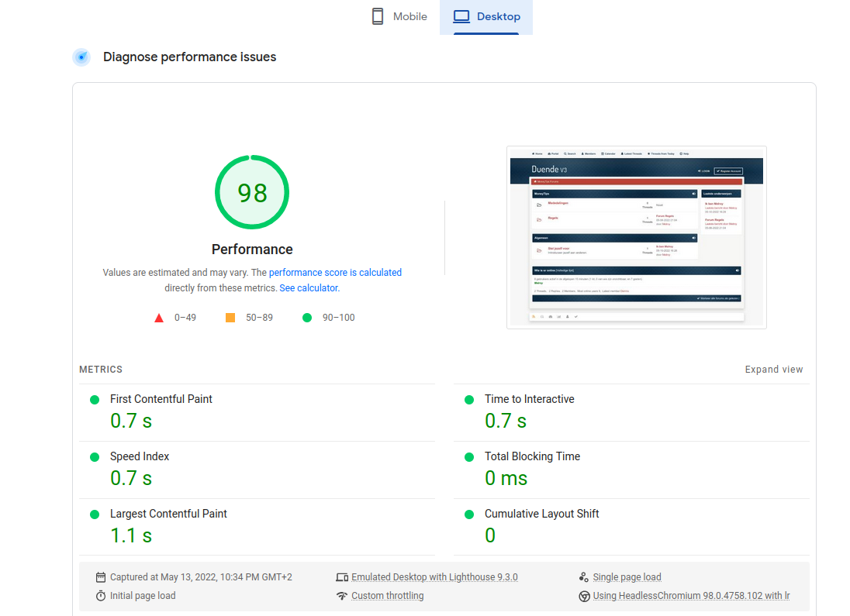850x616 pixels.
Task: Click the 98 performance score gauge
Action: click(x=252, y=192)
